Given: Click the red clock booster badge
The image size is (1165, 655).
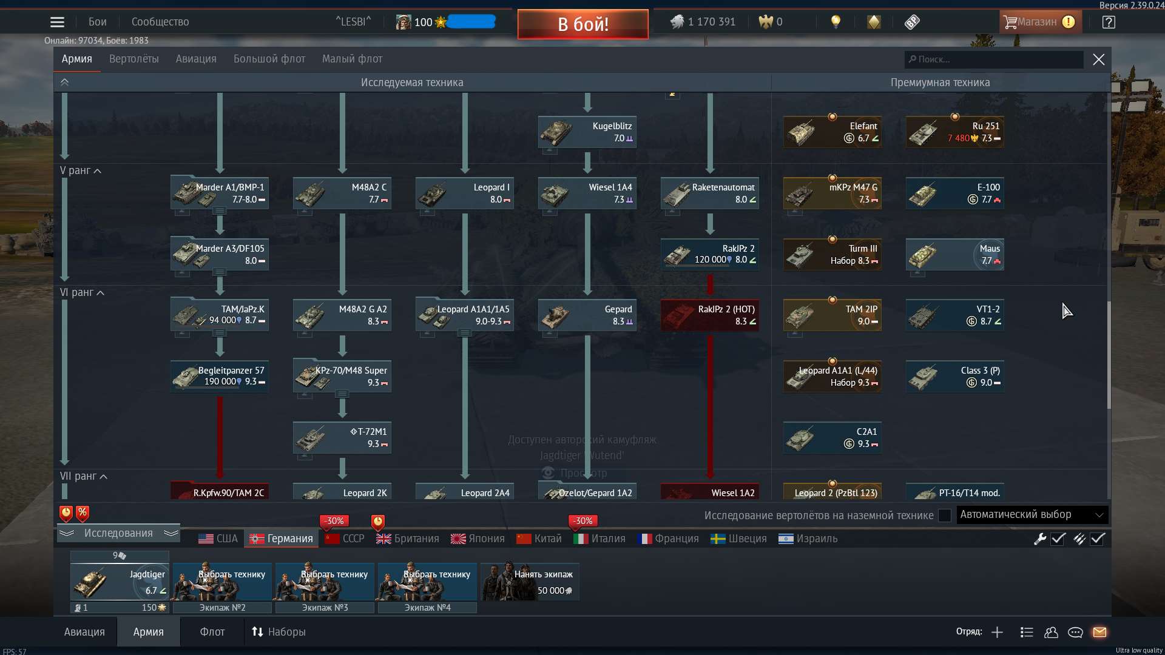Looking at the screenshot, I should 66,514.
